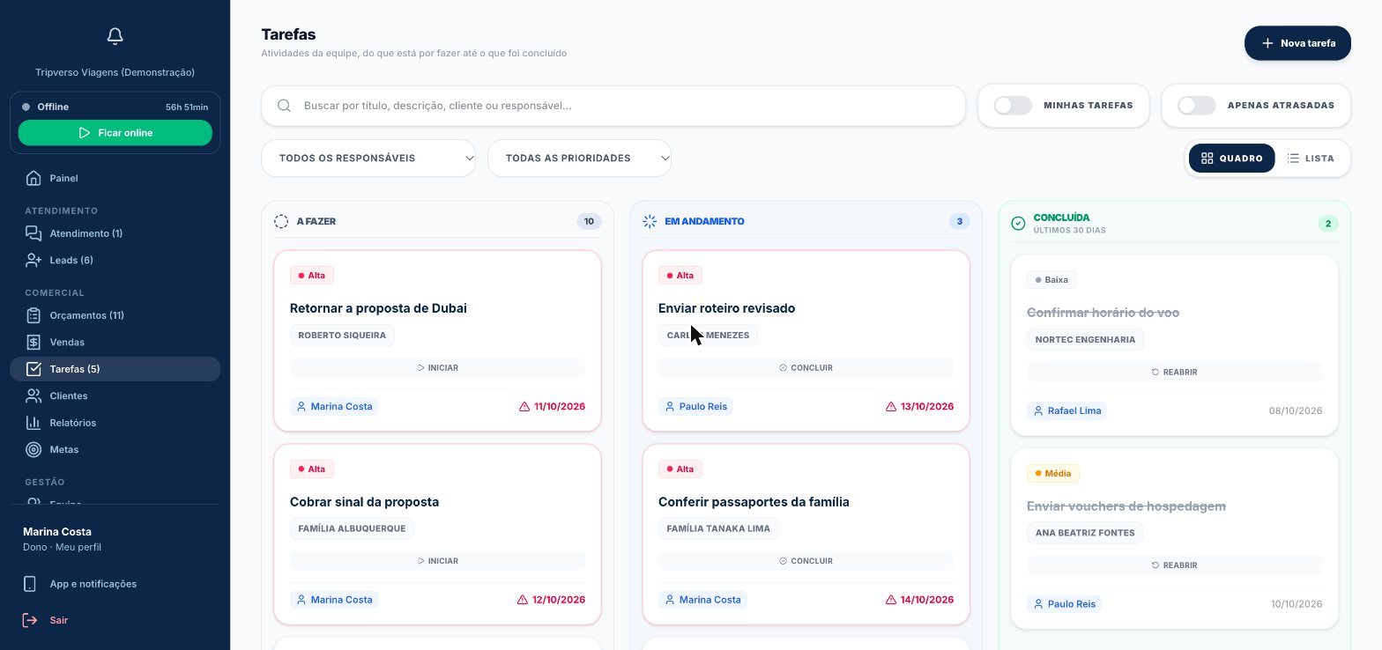Image resolution: width=1382 pixels, height=650 pixels.
Task: Open the Relatórios menu item
Action: [x=115, y=423]
